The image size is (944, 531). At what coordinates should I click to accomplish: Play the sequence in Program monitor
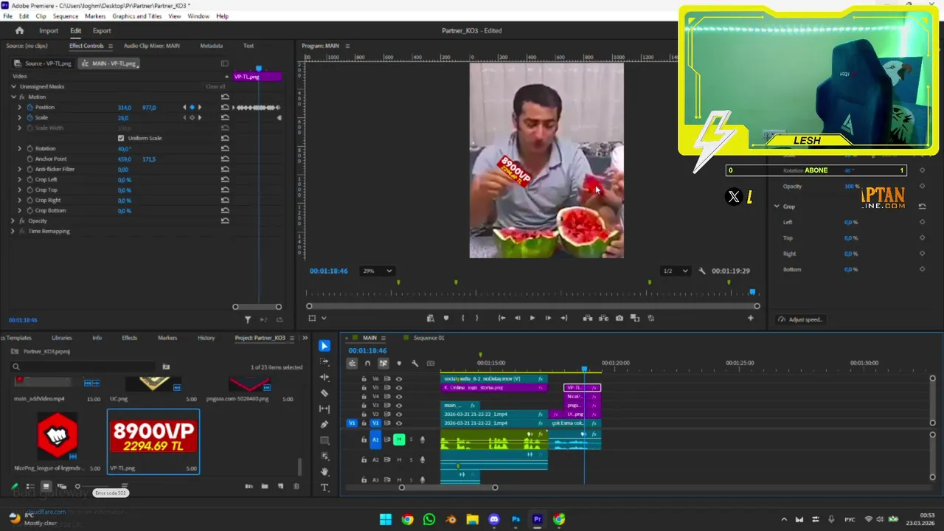pos(532,318)
